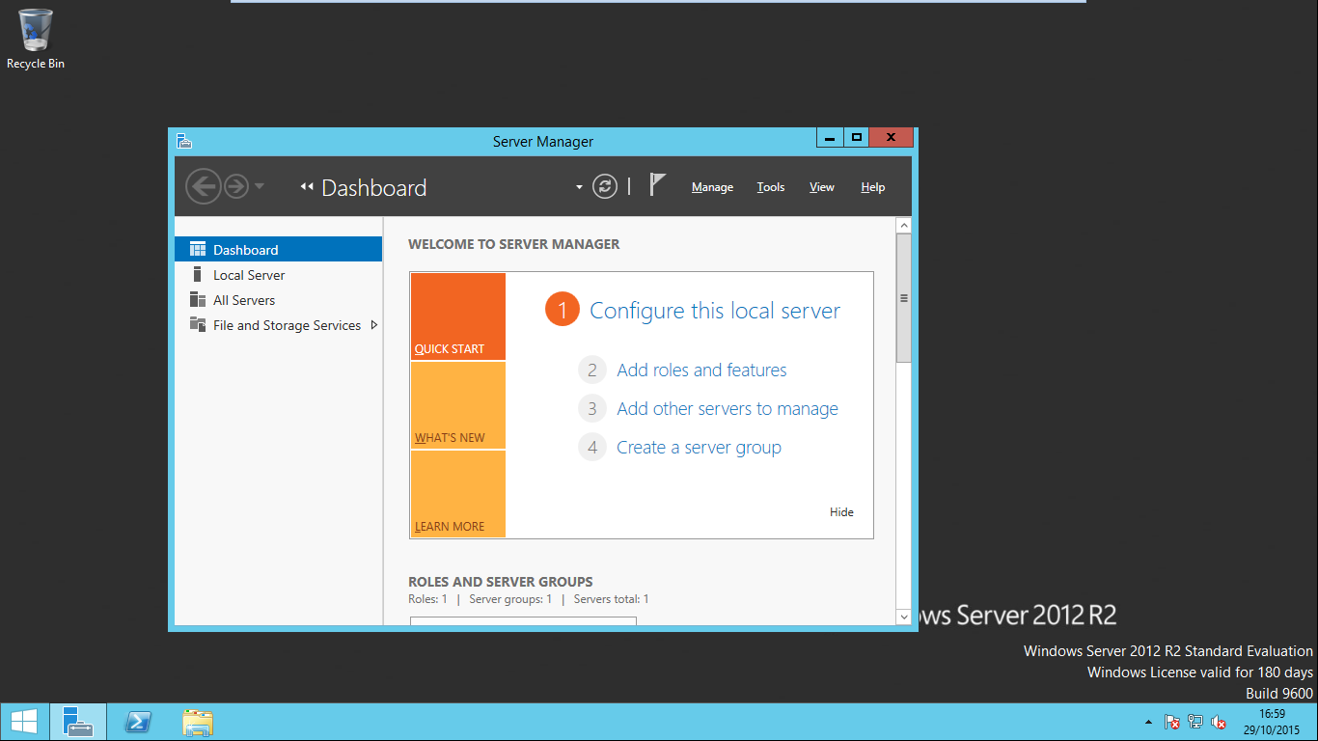
Task: Click File and Storage Services icon
Action: (198, 324)
